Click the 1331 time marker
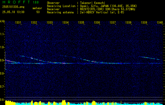The height and width of the screenshot is (105, 165). tap(18, 22)
